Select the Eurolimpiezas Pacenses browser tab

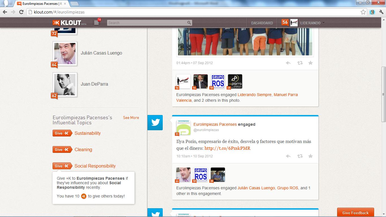[x=41, y=4]
